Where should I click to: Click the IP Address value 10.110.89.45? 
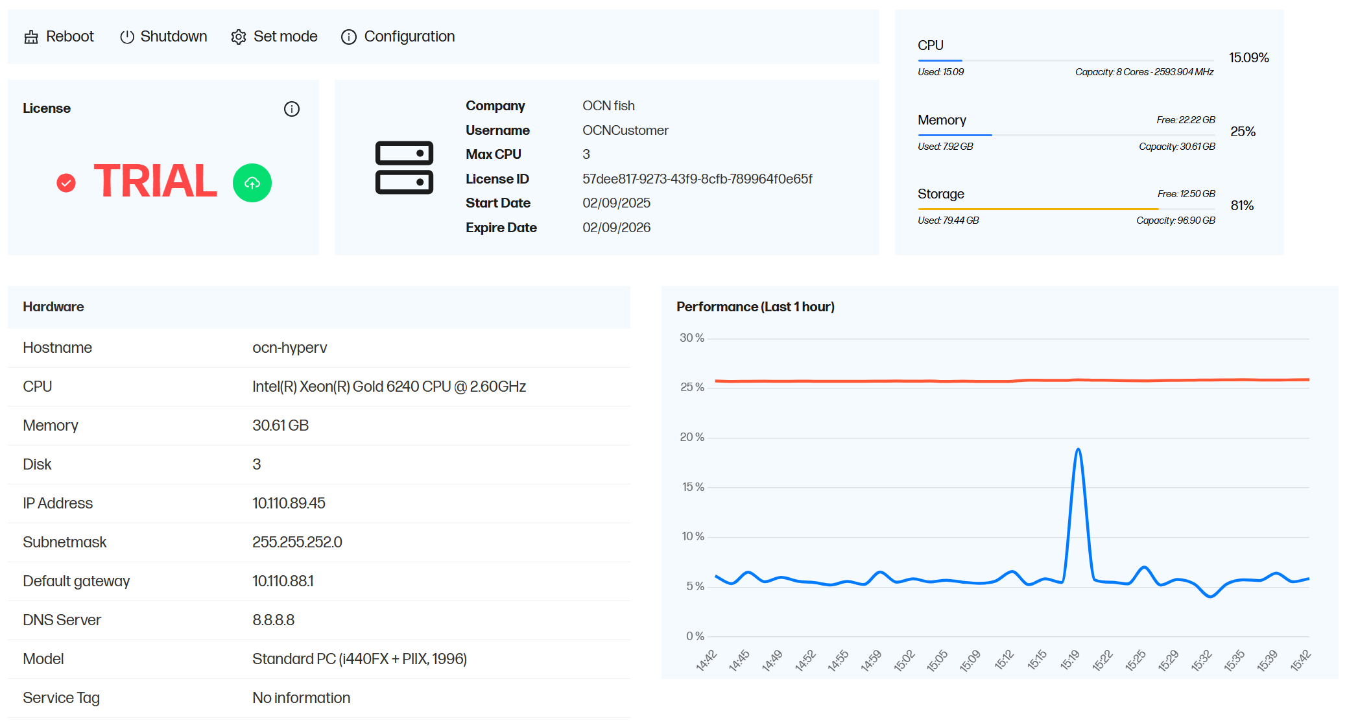289,503
